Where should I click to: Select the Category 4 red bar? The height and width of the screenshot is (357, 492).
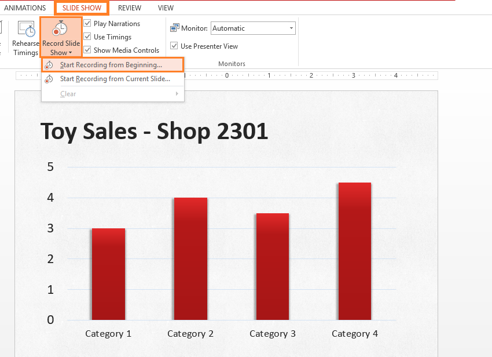click(x=355, y=251)
